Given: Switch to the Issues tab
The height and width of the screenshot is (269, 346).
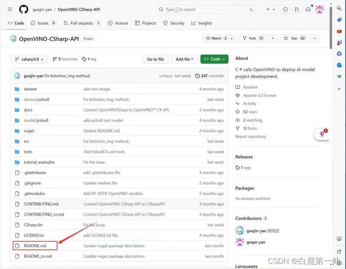Looking at the screenshot, I should pos(43,23).
